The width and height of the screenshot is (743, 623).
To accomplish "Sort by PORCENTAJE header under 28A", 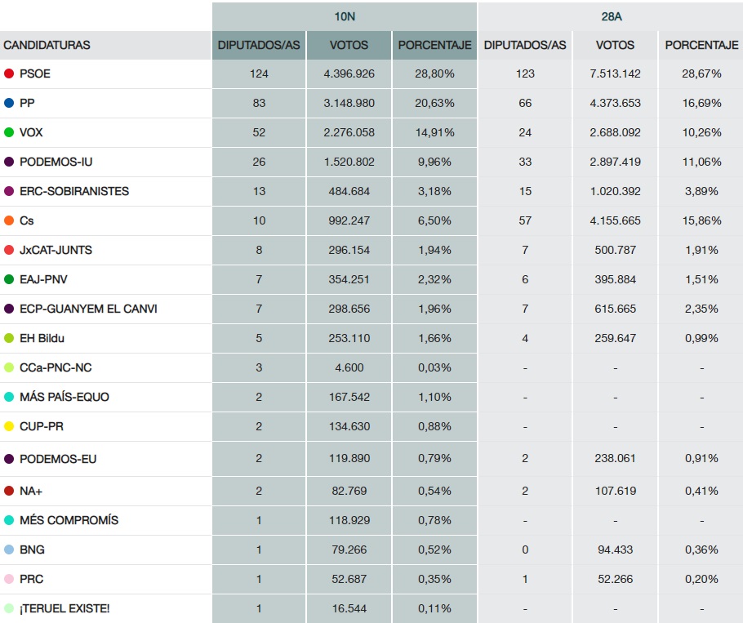I will click(701, 45).
